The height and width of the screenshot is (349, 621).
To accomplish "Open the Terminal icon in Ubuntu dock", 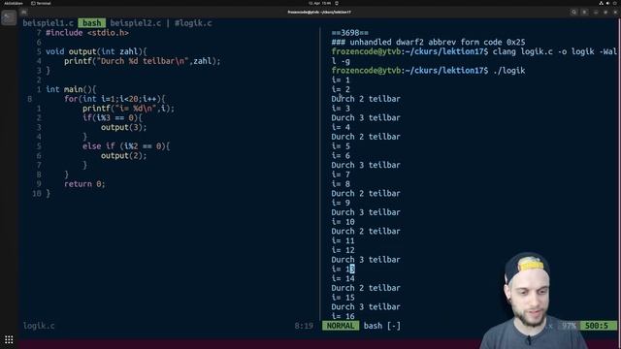I will [9, 17].
